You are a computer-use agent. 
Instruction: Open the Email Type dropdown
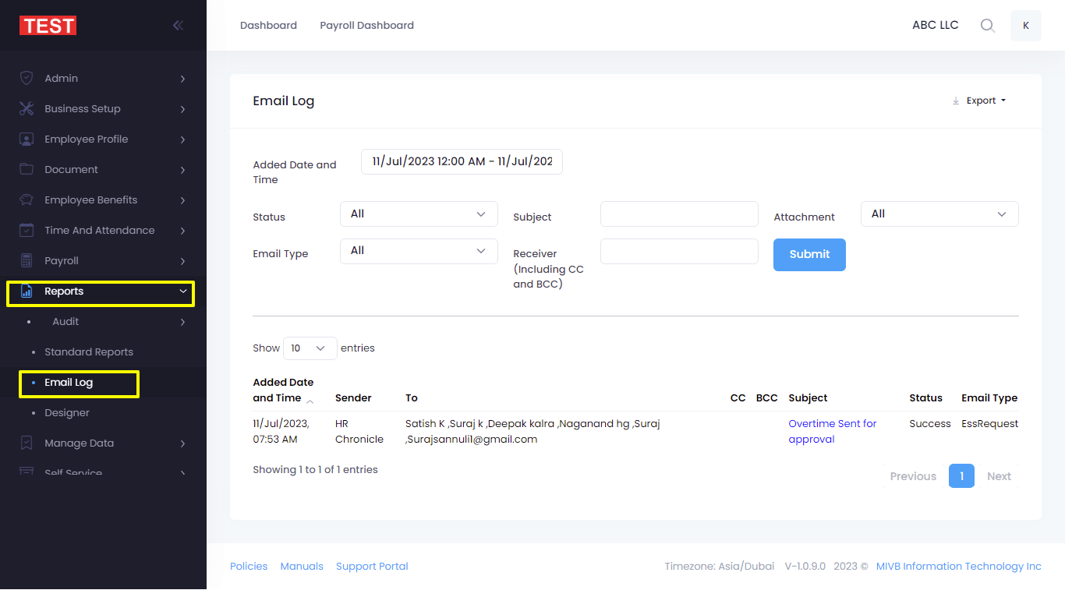click(419, 251)
